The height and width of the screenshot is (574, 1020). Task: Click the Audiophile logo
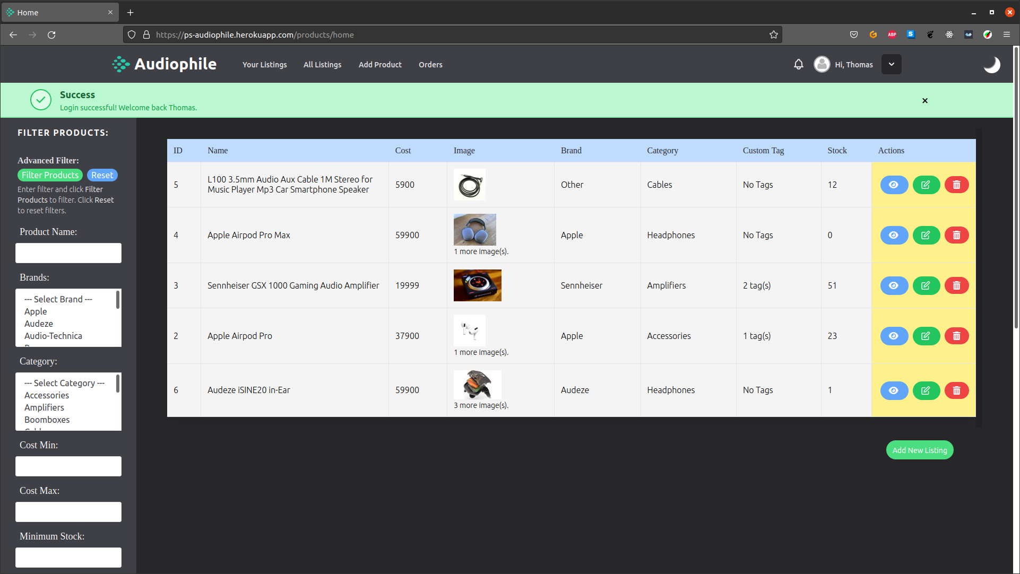click(x=165, y=64)
